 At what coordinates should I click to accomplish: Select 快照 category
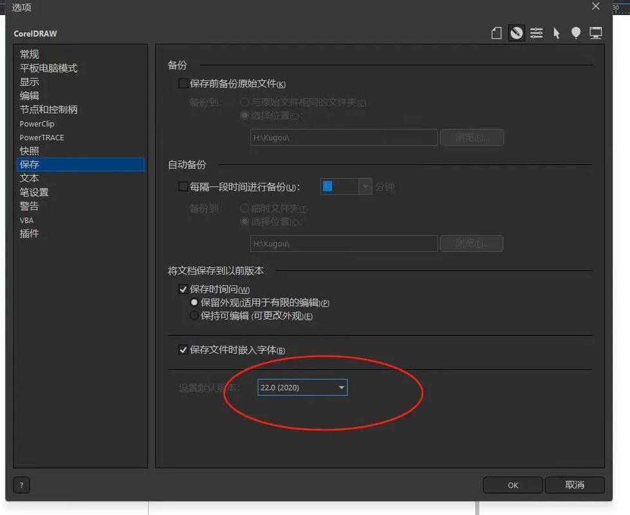pyautogui.click(x=80, y=151)
